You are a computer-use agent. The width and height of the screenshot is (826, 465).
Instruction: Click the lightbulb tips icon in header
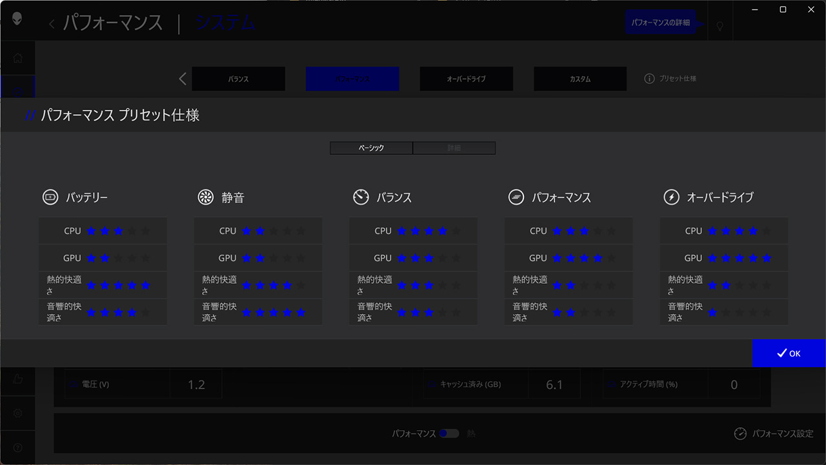[720, 26]
